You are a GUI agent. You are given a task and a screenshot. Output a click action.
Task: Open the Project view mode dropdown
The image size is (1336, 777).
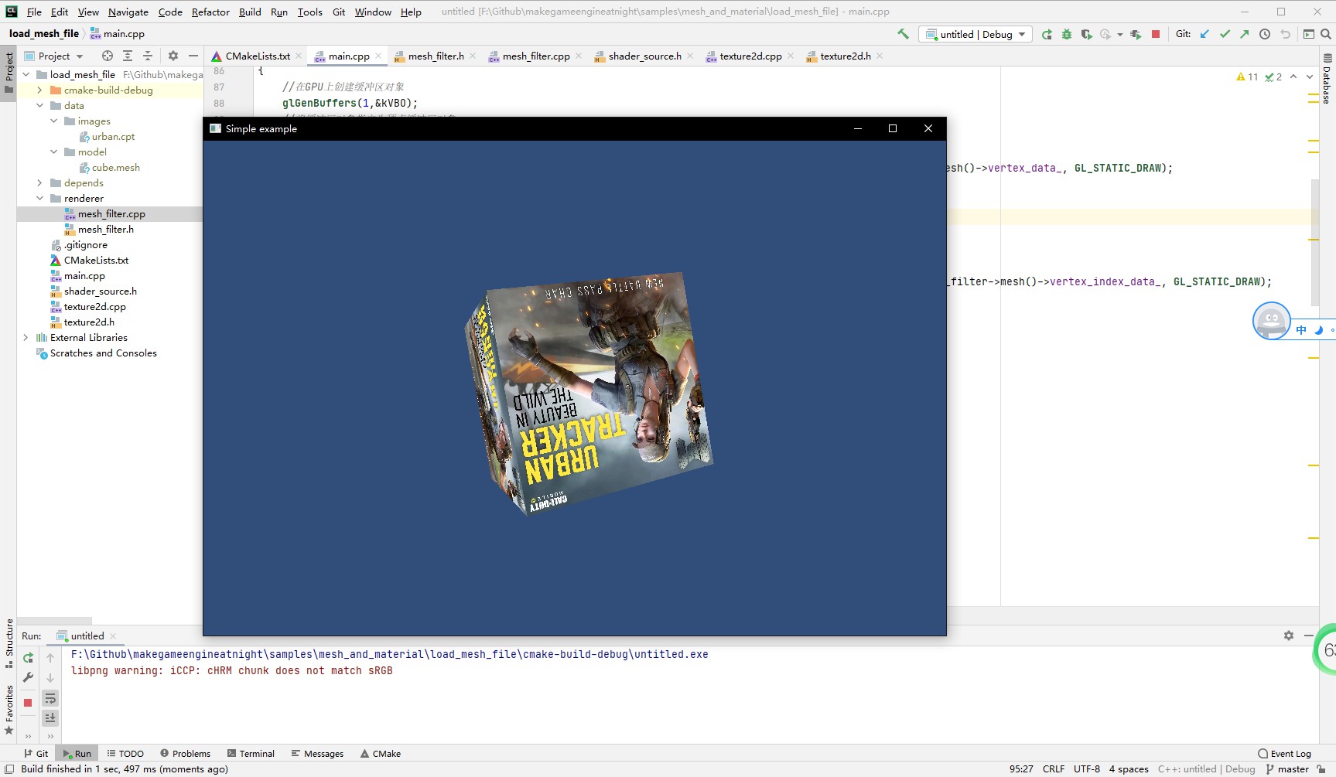pyautogui.click(x=53, y=56)
